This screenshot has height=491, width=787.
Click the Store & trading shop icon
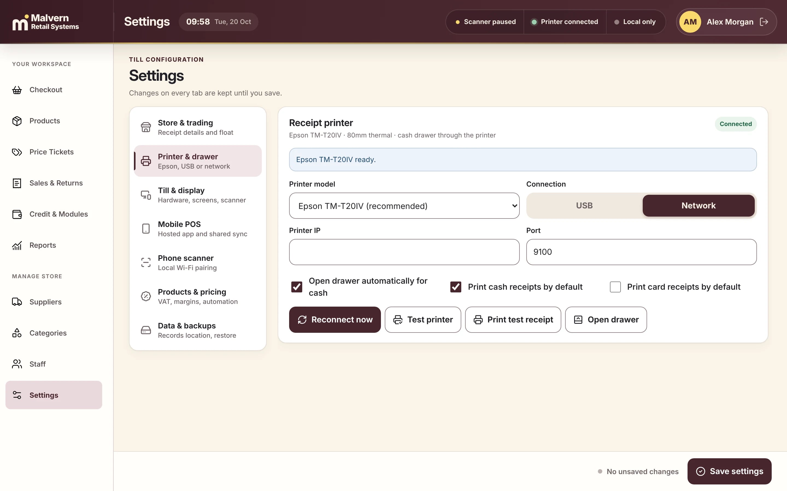[146, 127]
